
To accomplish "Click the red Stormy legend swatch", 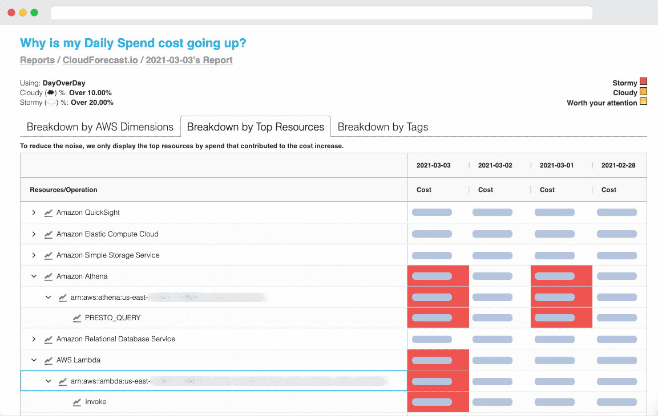I will pos(643,81).
